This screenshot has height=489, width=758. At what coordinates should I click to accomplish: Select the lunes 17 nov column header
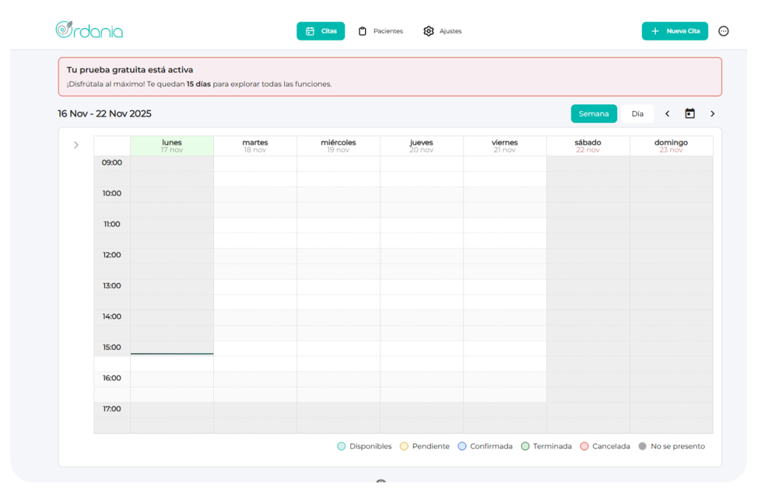[x=172, y=146]
